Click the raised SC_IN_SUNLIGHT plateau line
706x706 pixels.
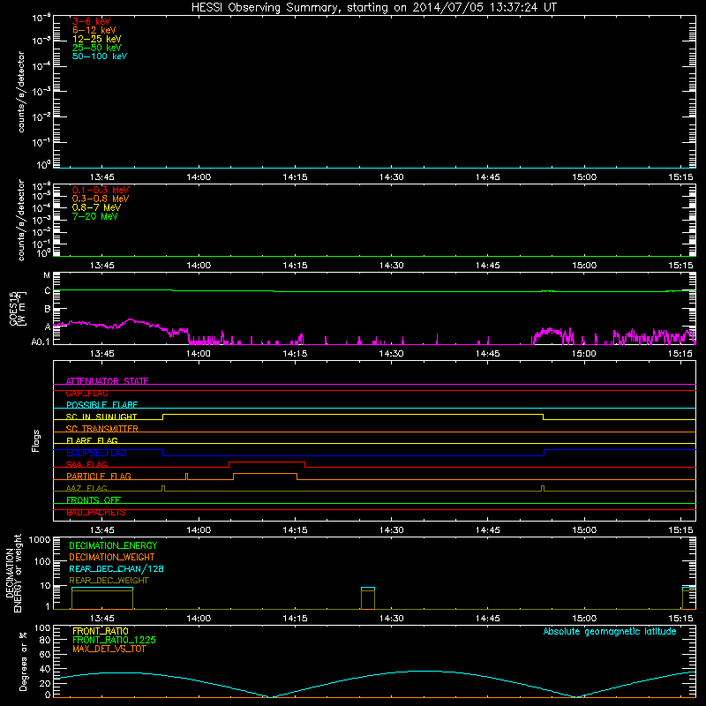(353, 414)
